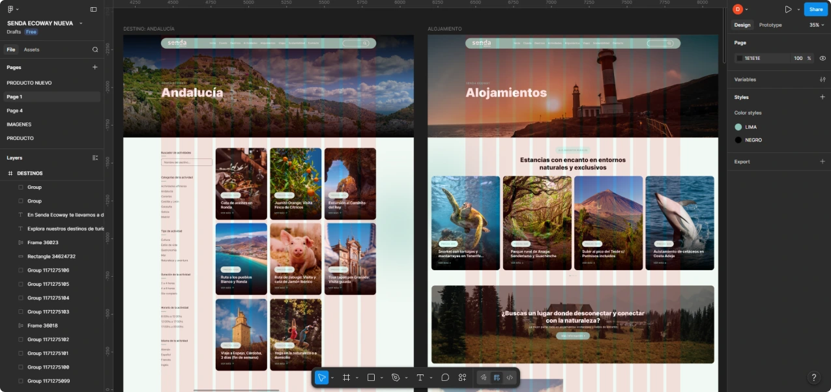Switch to Dev Mode toggle
This screenshot has width=831, height=392.
pos(510,377)
